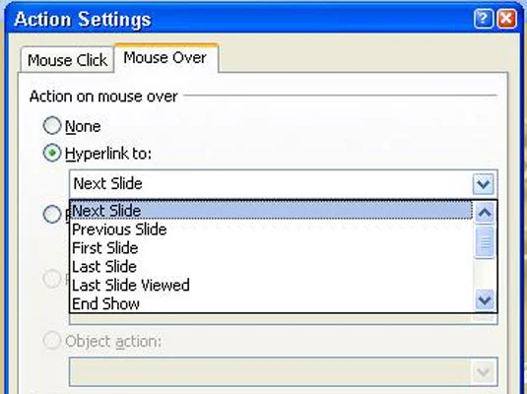
Task: Open the Object action dropdown arrow
Action: [x=484, y=371]
